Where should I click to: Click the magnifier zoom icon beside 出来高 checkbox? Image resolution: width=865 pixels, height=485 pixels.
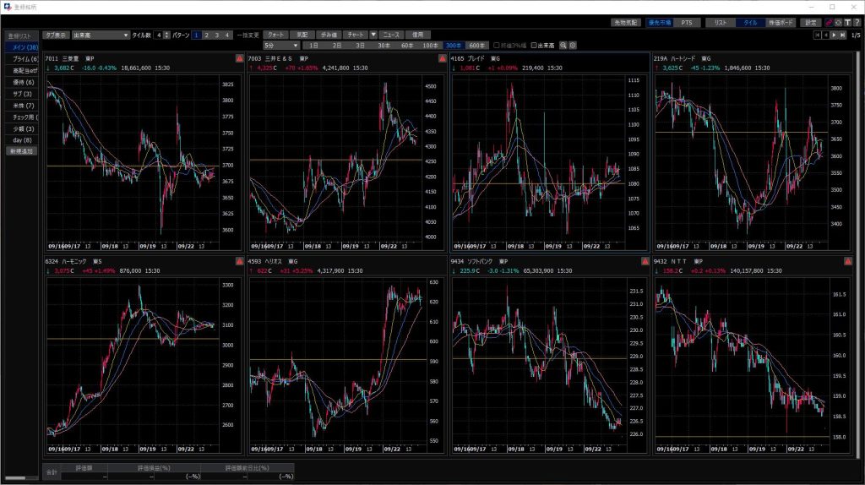coord(564,45)
